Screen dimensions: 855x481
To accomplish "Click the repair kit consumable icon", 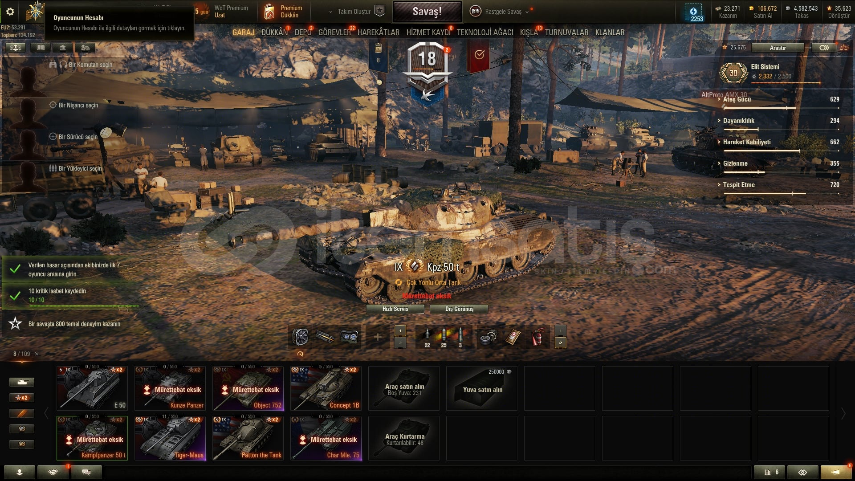I will click(x=489, y=337).
